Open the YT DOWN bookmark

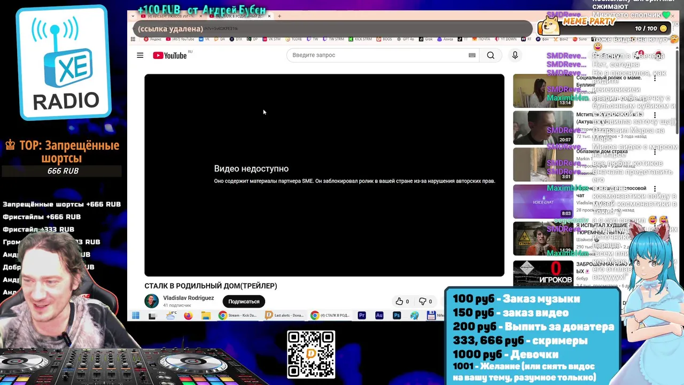coord(505,39)
